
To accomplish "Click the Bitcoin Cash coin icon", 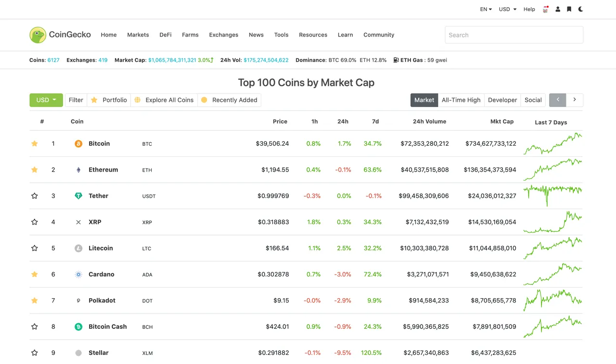I will [78, 326].
